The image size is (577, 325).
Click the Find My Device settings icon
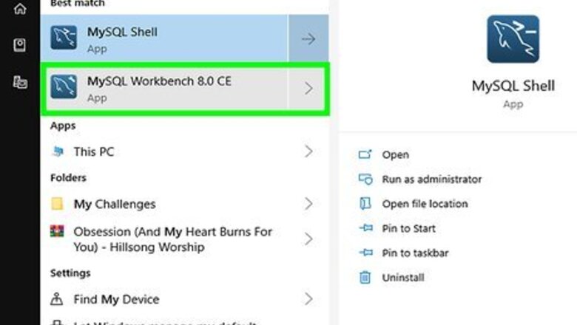[57, 299]
